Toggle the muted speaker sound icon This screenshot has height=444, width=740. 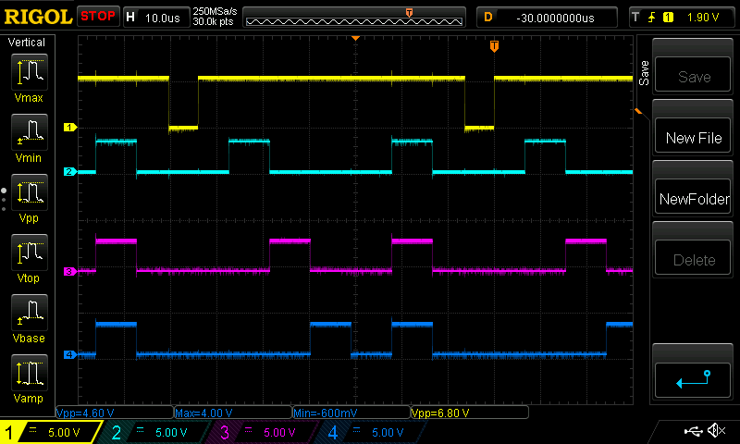(716, 430)
